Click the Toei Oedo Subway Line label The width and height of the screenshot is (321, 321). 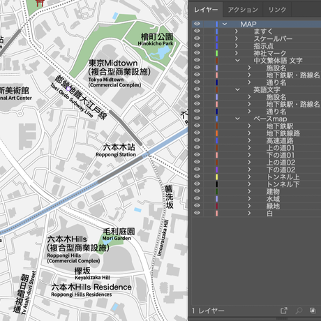[72, 100]
